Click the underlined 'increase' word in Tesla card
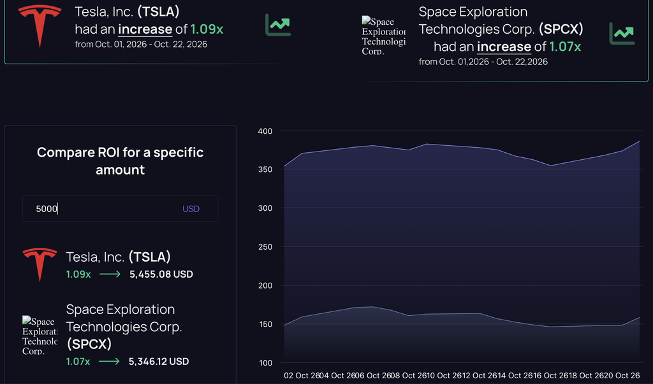Image resolution: width=653 pixels, height=384 pixels. coord(145,29)
